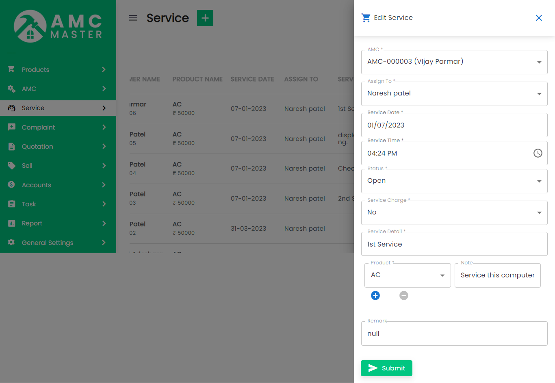
Task: Remove product row with grey minus icon
Action: [403, 296]
